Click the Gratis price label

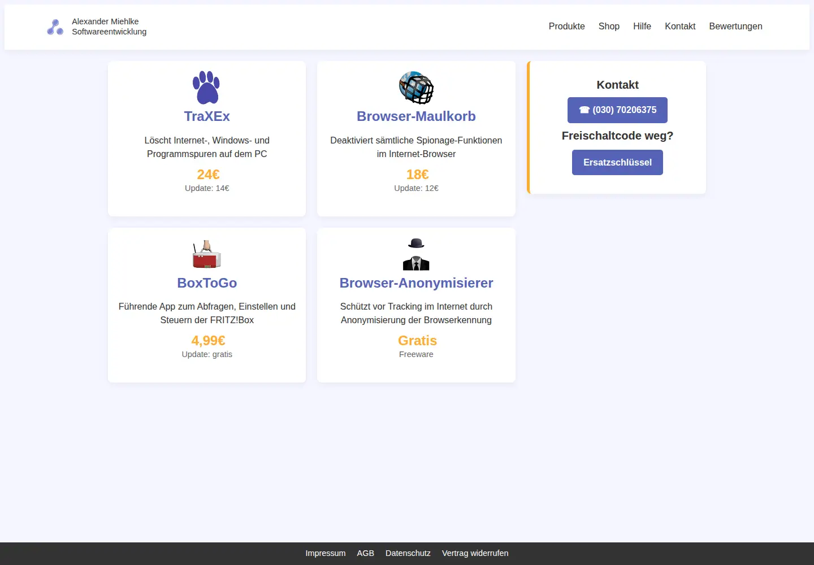(x=417, y=341)
